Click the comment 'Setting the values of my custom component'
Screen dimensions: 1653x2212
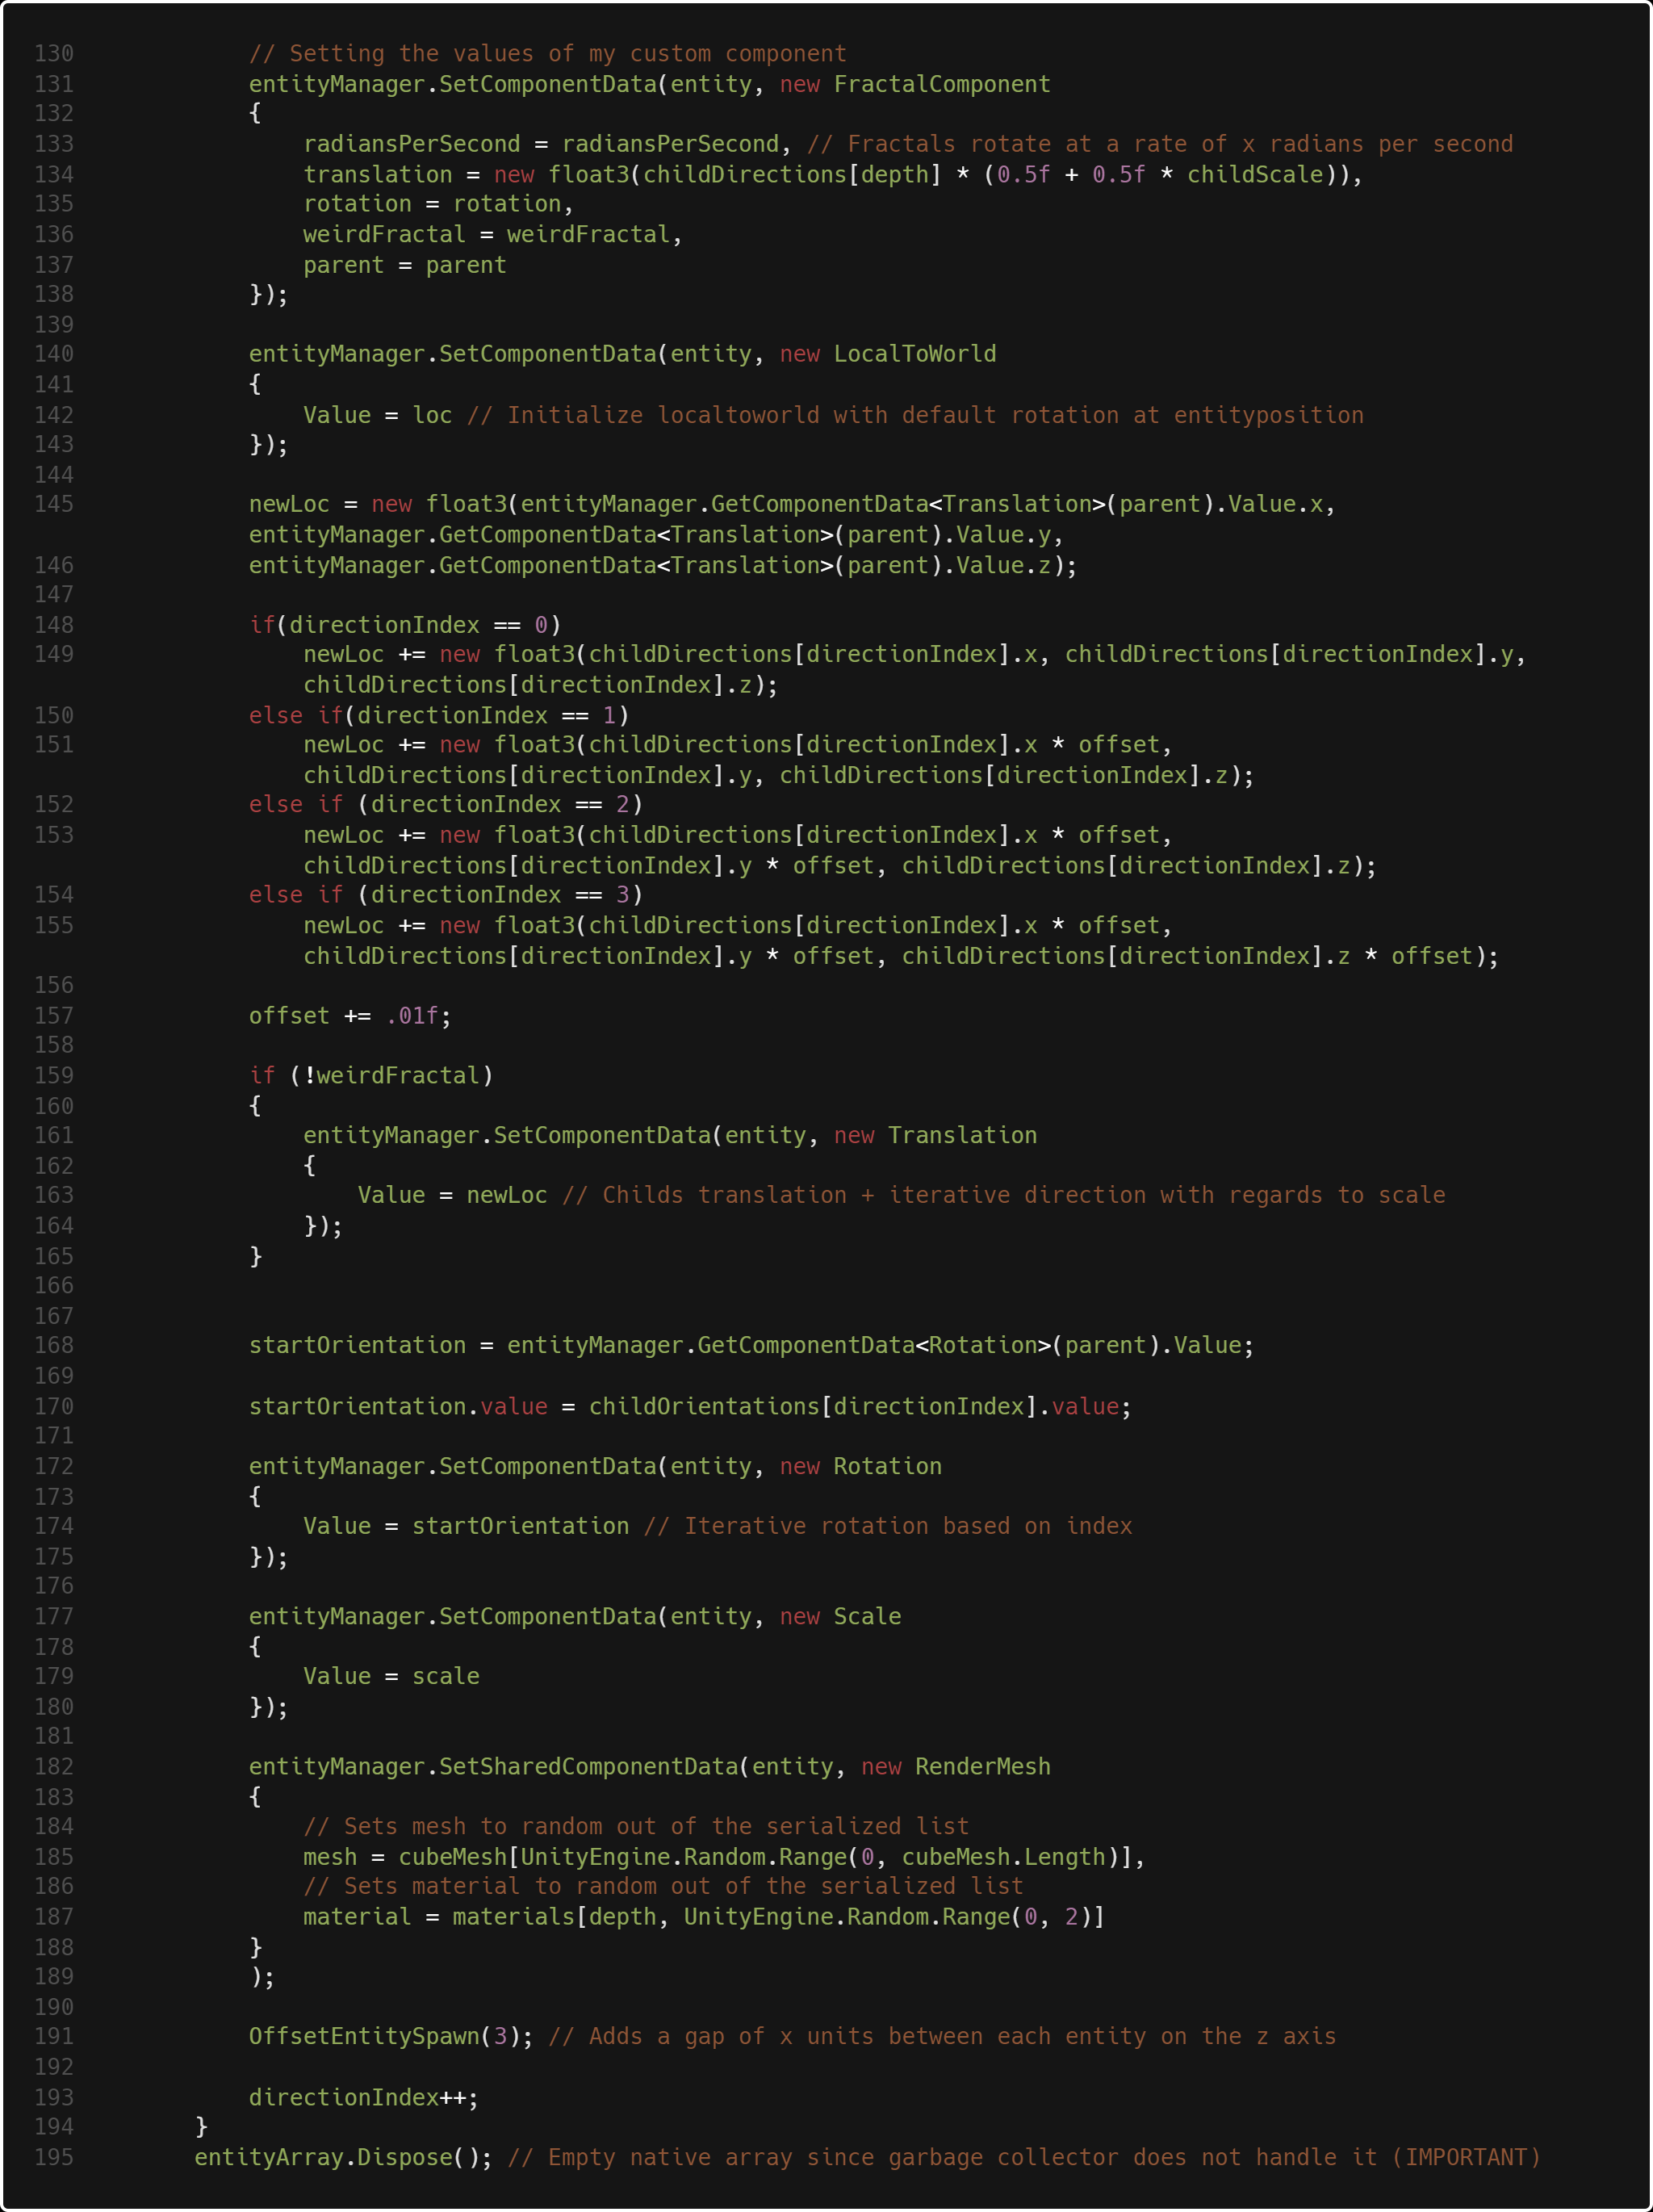[568, 54]
